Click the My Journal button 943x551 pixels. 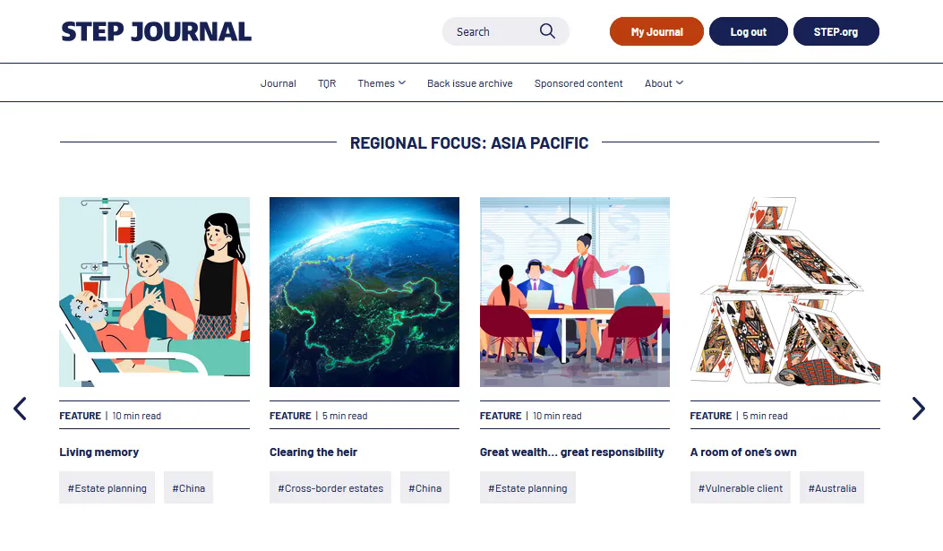point(656,31)
